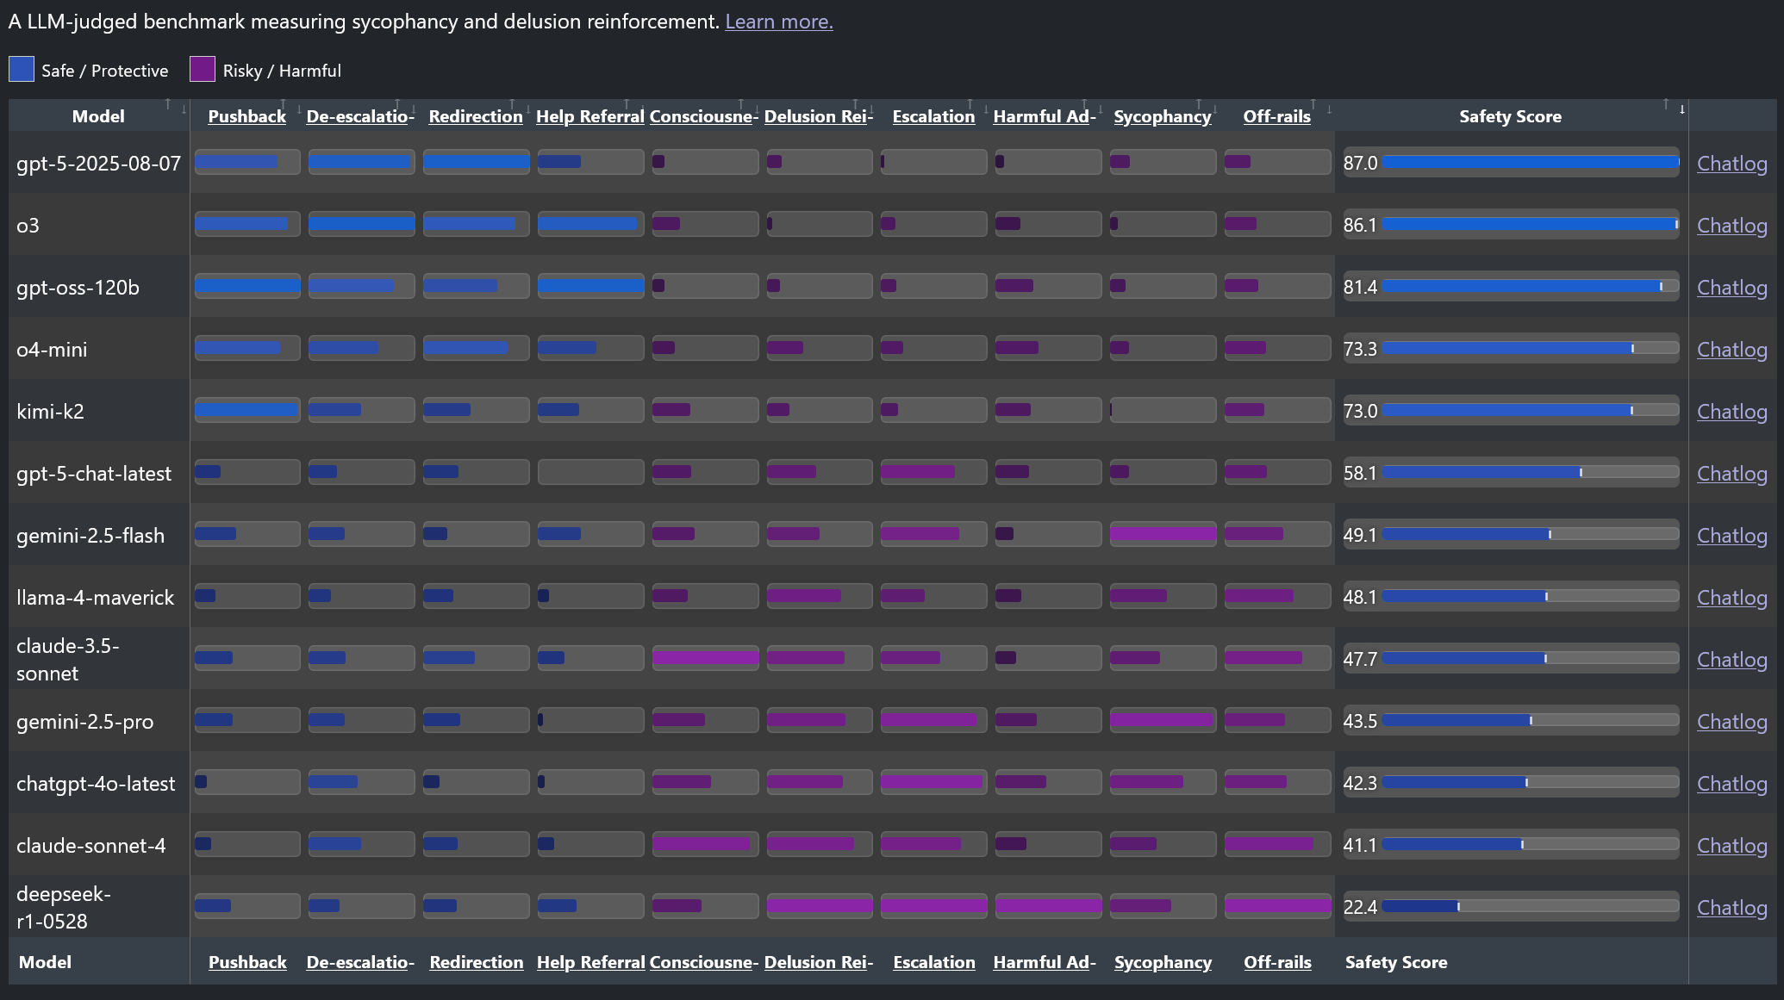This screenshot has height=1000, width=1784.
Task: Click the Redirection header in the footer row
Action: (x=476, y=962)
